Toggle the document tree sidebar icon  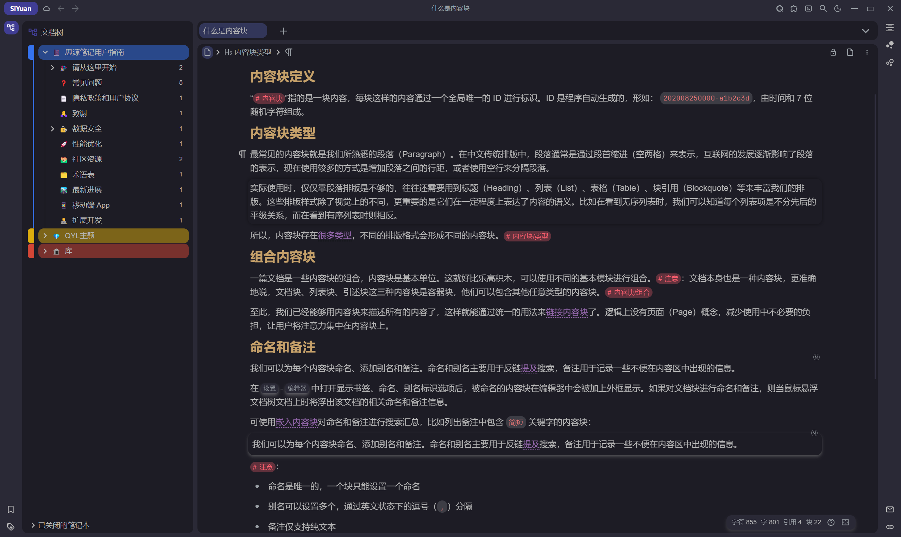click(x=11, y=27)
